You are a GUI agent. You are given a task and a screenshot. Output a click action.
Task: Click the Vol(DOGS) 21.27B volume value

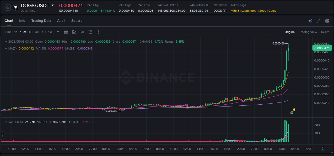pyautogui.click(x=30, y=122)
